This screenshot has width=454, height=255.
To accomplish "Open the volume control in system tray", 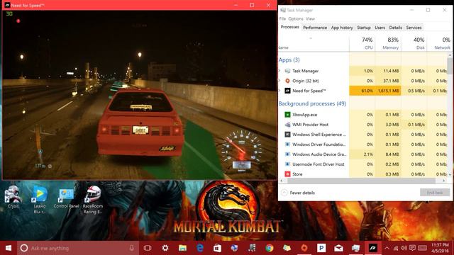I will pos(404,248).
